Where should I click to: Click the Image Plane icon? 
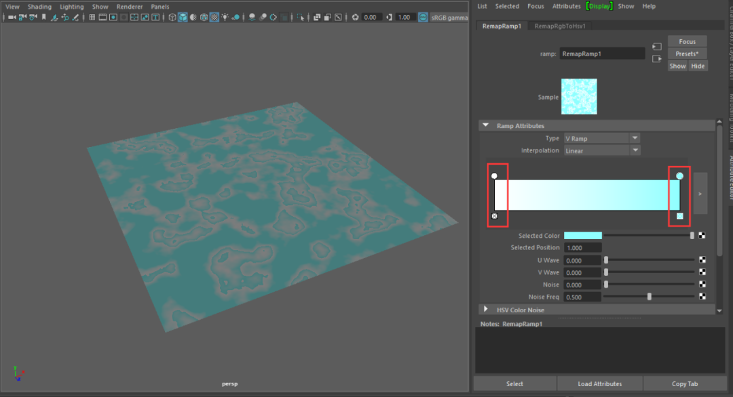click(54, 17)
